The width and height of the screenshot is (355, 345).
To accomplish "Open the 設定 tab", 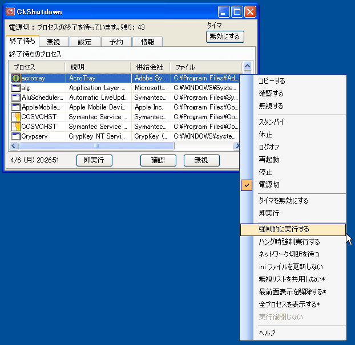I will 85,42.
